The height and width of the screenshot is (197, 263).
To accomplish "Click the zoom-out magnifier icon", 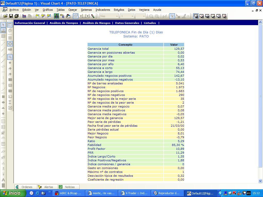I will pyautogui.click(x=151, y=16).
